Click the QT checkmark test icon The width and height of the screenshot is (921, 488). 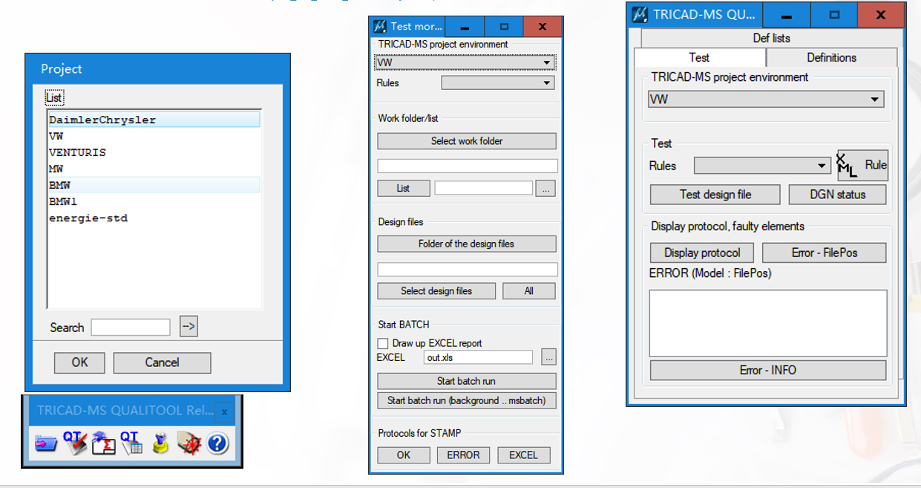click(x=75, y=443)
